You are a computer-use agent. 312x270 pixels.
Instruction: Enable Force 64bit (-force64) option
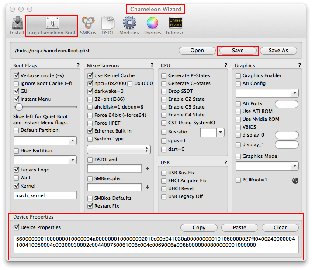90,116
